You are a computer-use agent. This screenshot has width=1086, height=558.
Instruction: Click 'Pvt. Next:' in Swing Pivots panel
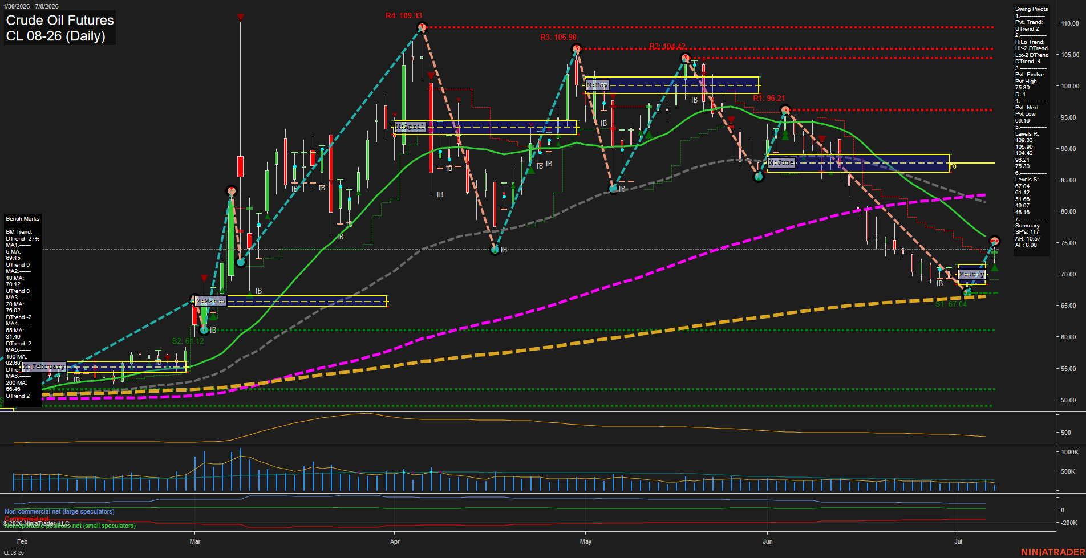[1027, 108]
